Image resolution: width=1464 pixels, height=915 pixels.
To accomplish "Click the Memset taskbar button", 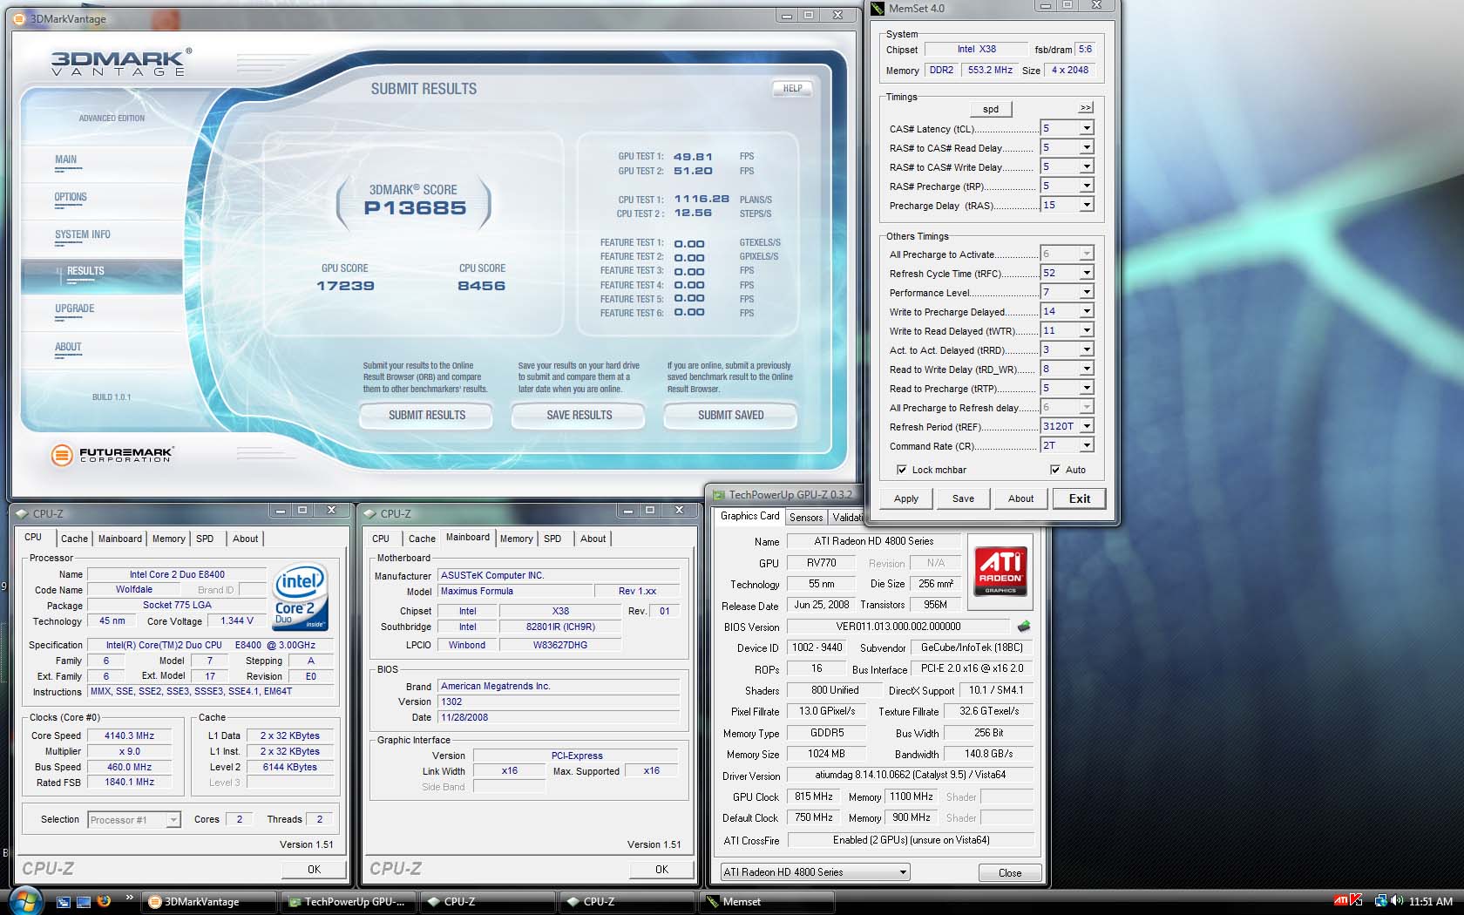I will (x=767, y=902).
